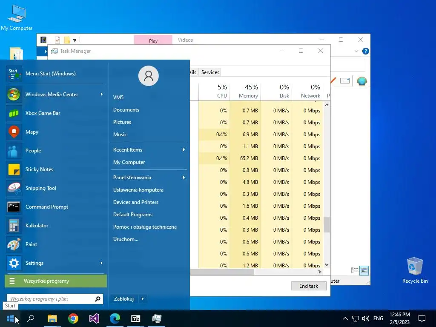Click Uruchom... run entry

[x=126, y=239]
